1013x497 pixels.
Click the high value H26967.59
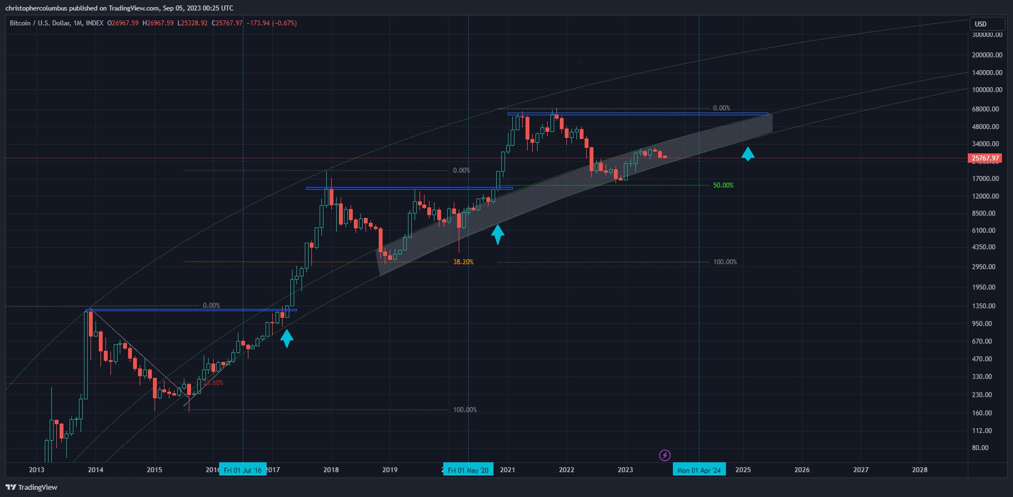click(158, 23)
